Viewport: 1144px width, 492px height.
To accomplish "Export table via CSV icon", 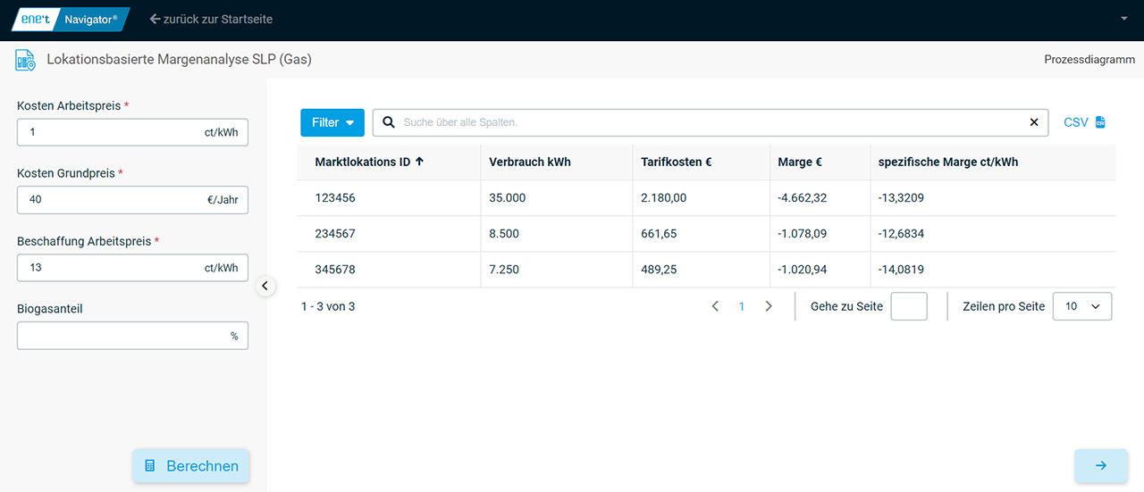I will click(x=1100, y=122).
